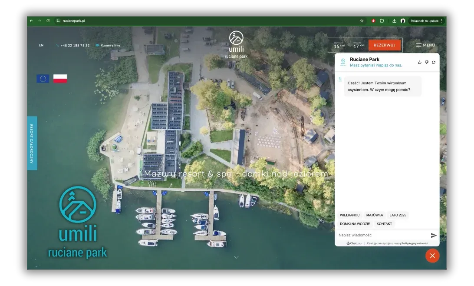
Task: Close the chat widget with red X
Action: pos(432,256)
